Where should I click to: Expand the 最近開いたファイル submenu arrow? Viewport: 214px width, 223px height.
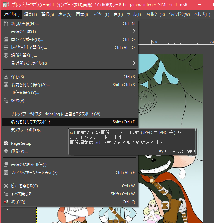click(x=134, y=63)
